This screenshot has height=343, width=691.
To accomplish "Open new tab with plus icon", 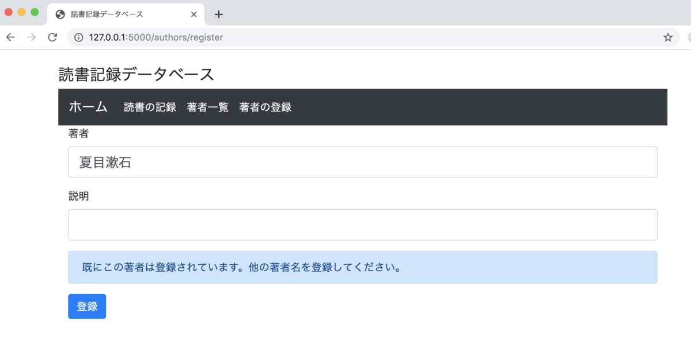I will (218, 14).
